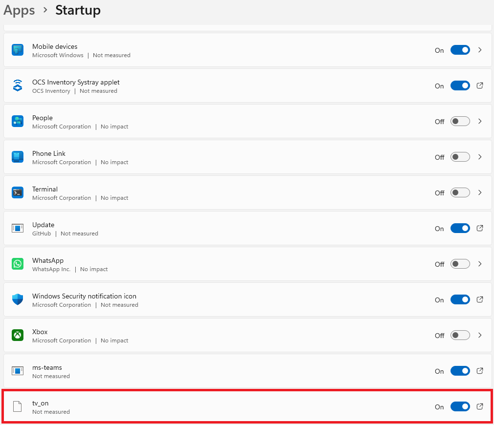The image size is (494, 425).
Task: Switch off tv_on startup toggle
Action: click(x=460, y=406)
